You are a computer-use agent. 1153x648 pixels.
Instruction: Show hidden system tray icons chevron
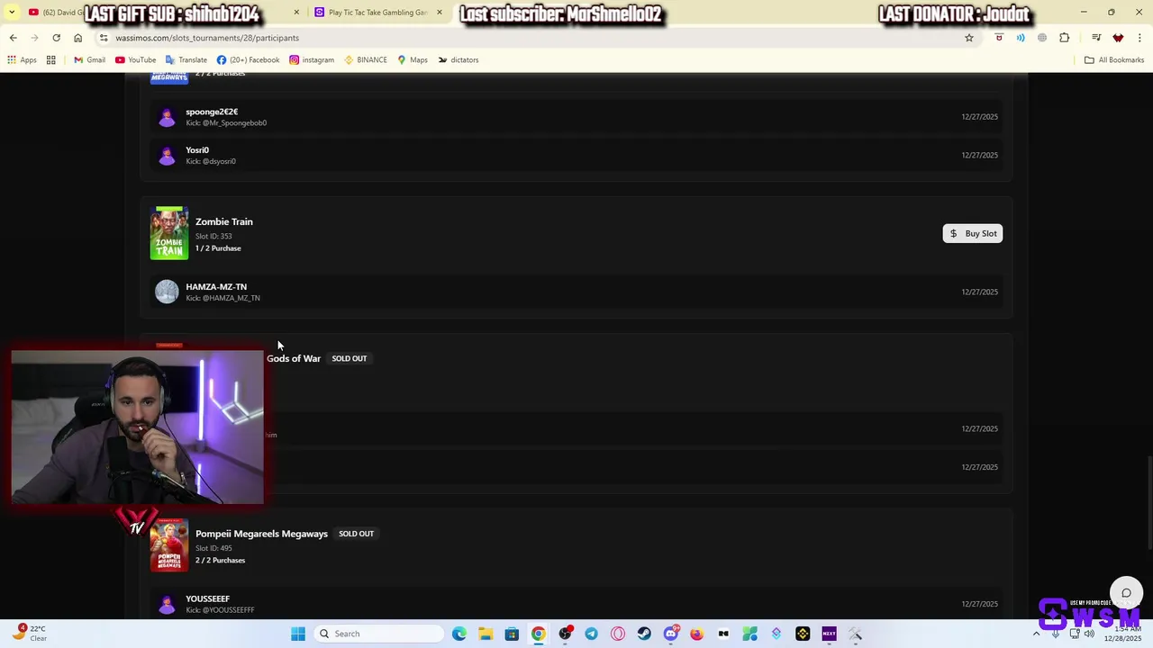1036,634
